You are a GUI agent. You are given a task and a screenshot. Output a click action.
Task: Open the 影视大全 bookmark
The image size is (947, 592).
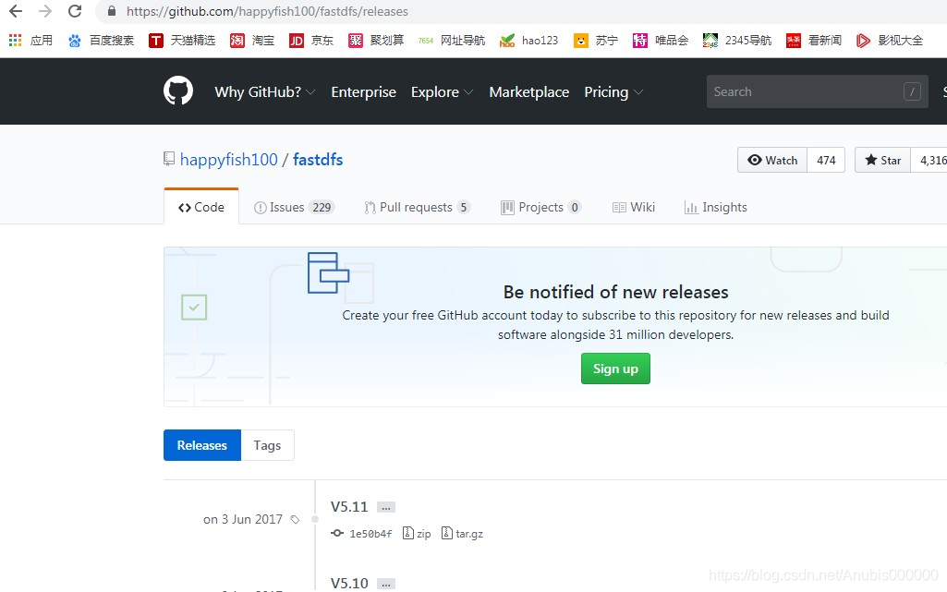pos(890,41)
